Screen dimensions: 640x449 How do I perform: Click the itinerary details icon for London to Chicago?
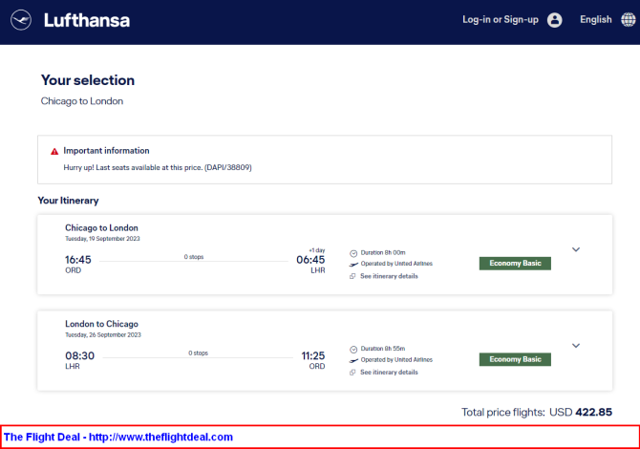coord(352,373)
